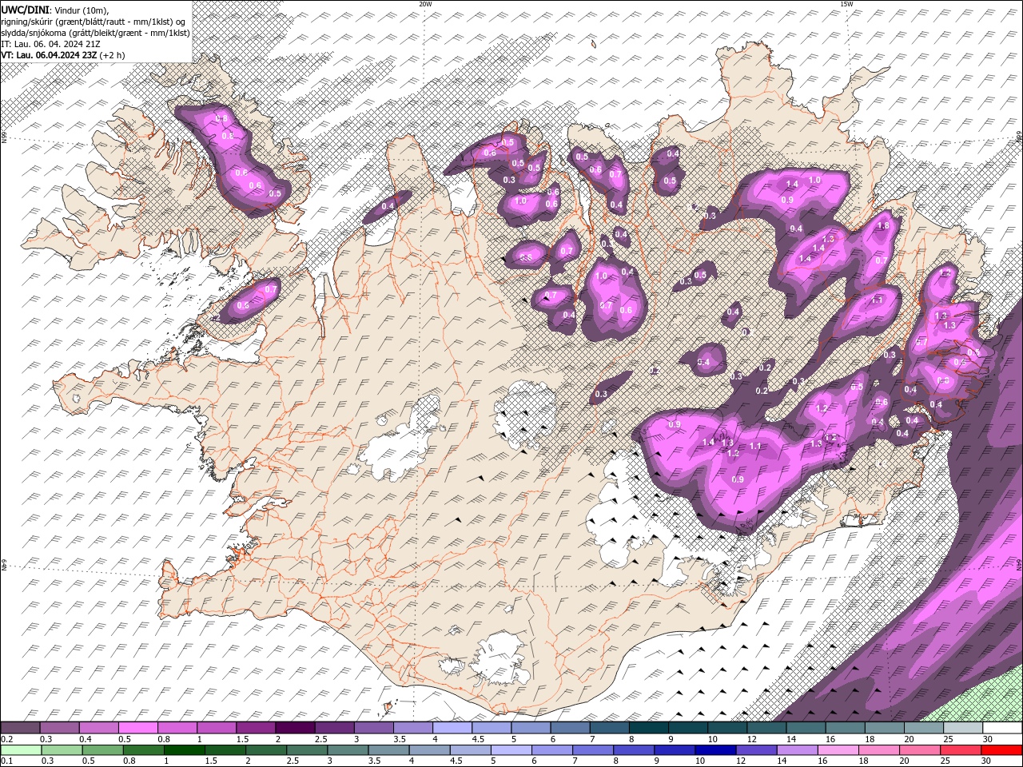Screen dimensions: 1023x767
Task: Pick the snow legend swatch from 1.5 to 2
Action: click(255, 728)
